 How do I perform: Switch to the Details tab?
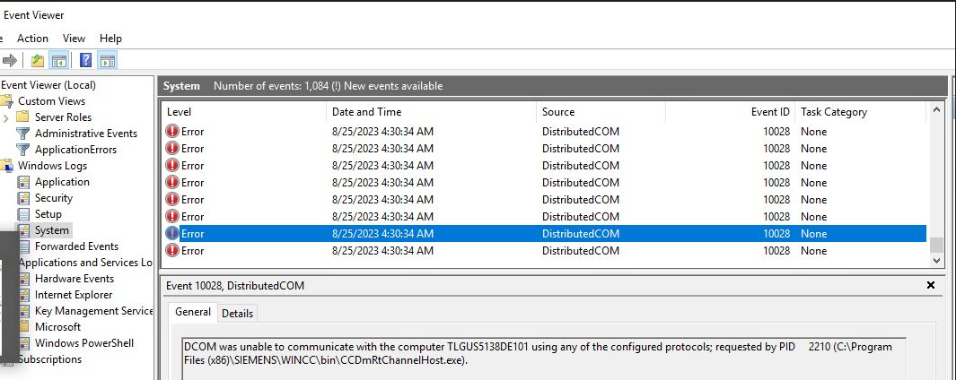237,313
